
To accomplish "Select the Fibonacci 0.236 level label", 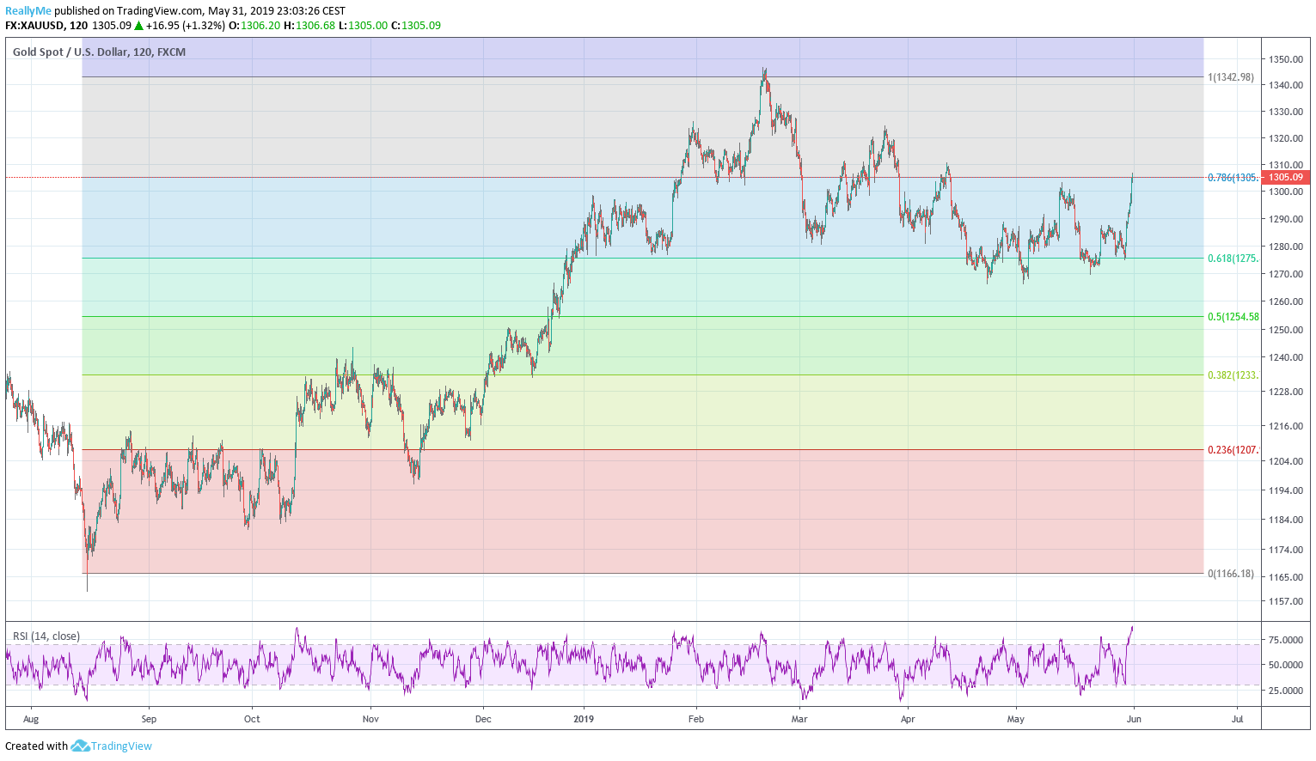I will (1233, 450).
